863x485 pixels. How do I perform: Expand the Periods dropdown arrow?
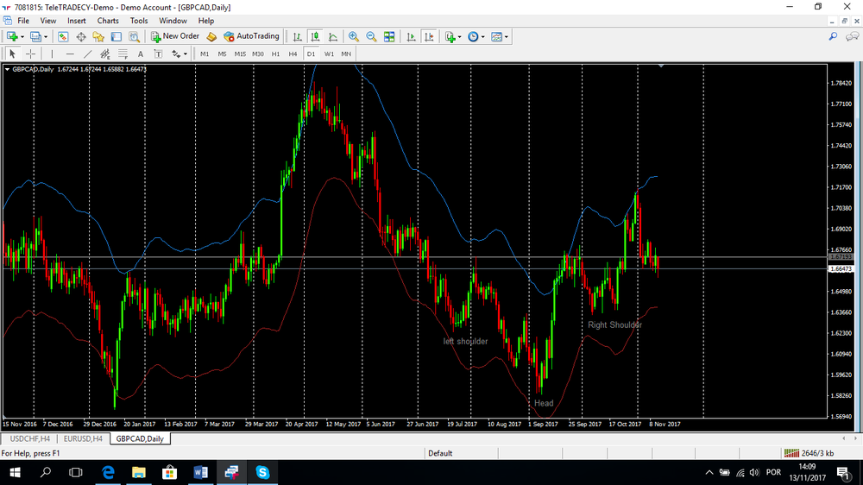(482, 37)
